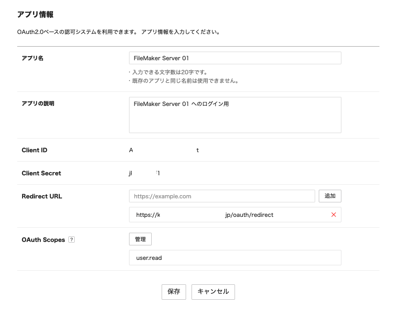The width and height of the screenshot is (398, 321).
Task: Click the Client Secret label
Action: pos(41,173)
